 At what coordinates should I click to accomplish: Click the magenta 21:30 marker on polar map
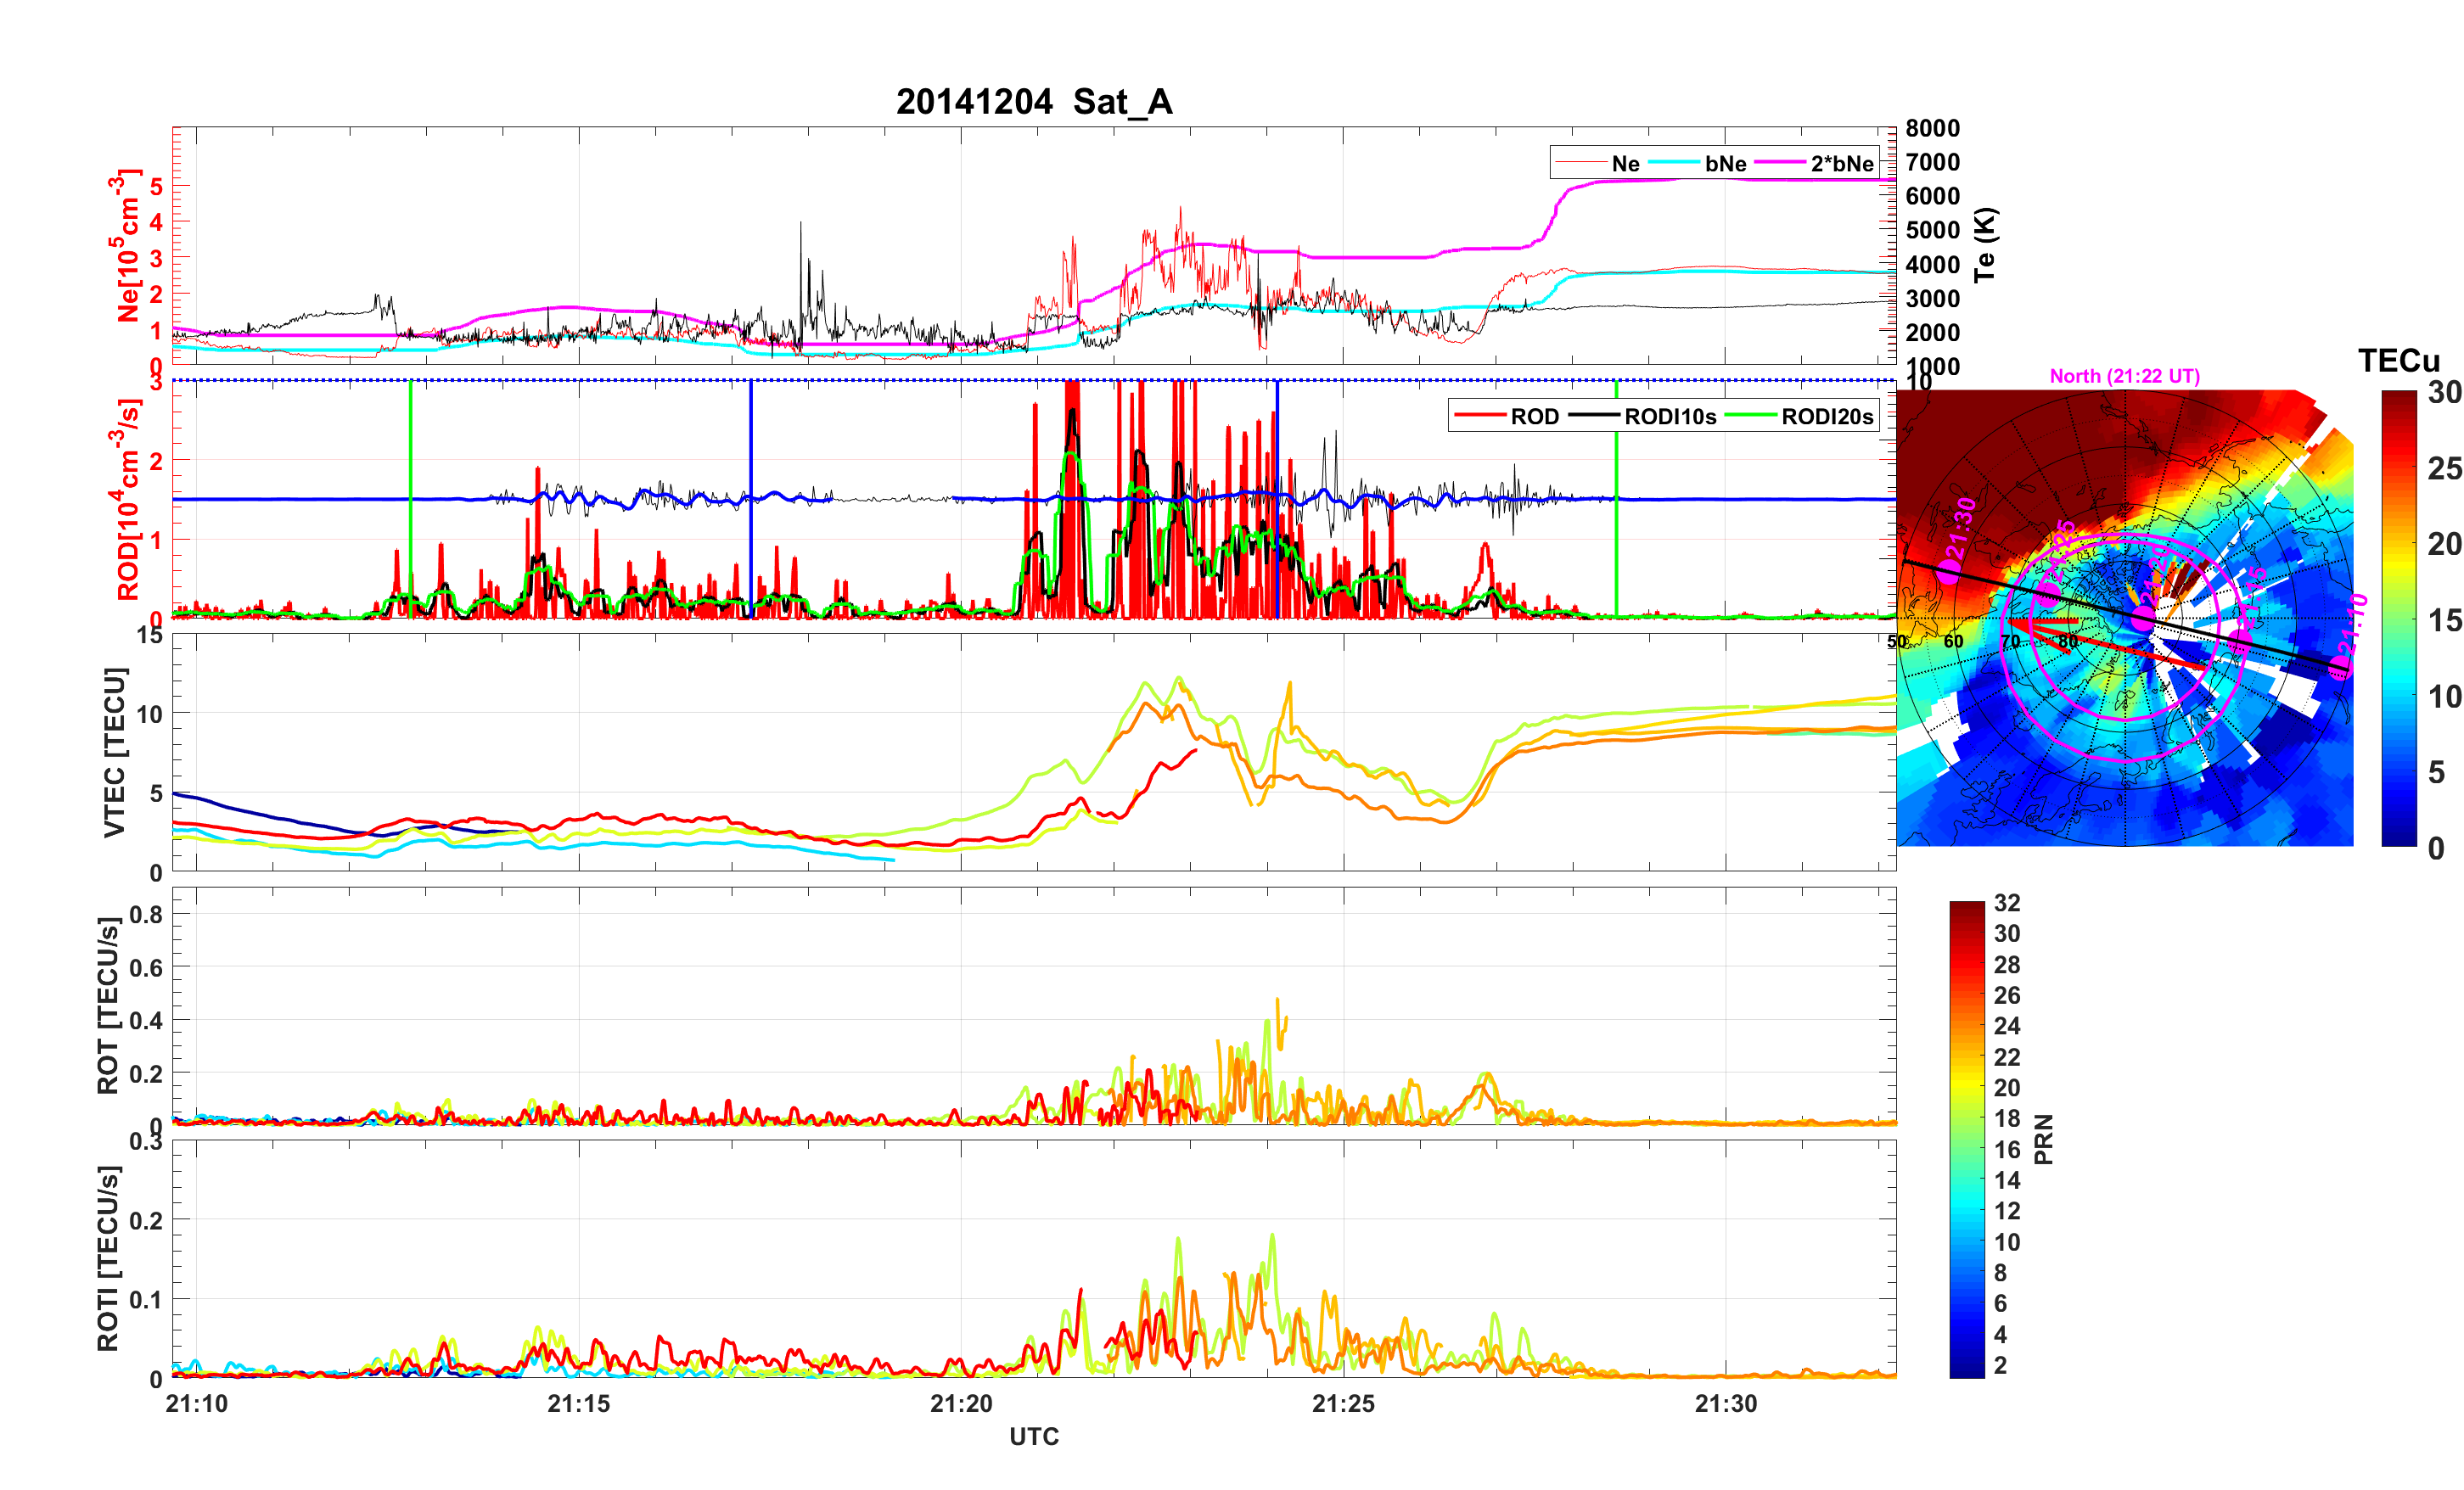(x=1949, y=572)
